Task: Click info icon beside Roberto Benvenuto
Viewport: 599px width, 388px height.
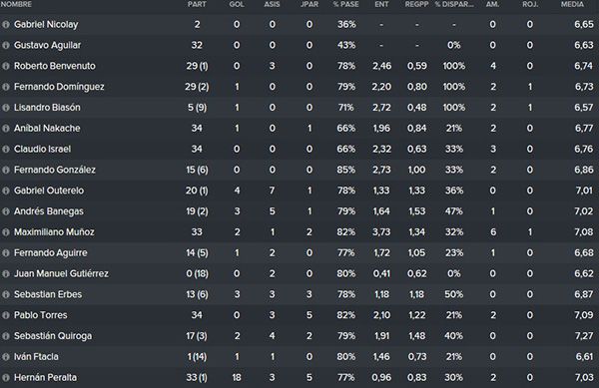Action: pos(6,66)
